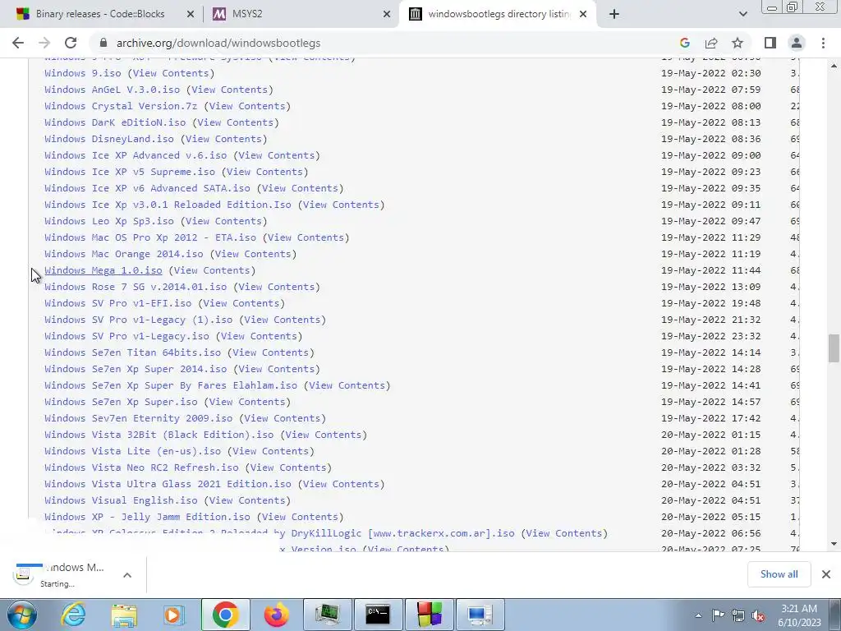The height and width of the screenshot is (631, 841).
Task: Download Windows SV Pro v1-EFI.iso
Action: pos(118,303)
